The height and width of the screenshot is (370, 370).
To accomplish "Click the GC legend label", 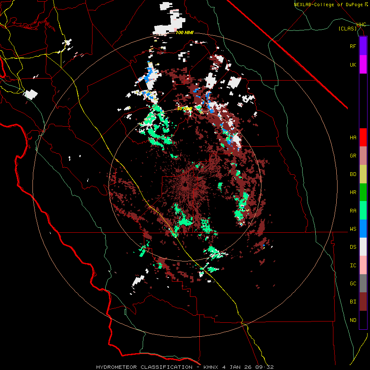I will (x=353, y=283).
